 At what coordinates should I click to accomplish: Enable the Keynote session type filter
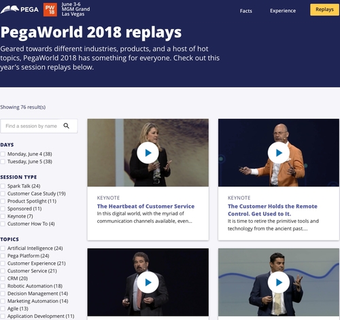(3, 216)
